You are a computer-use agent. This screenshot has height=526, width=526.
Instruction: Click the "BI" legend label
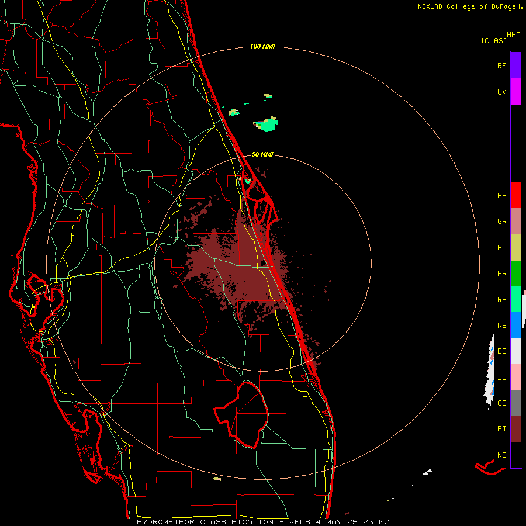(x=501, y=429)
